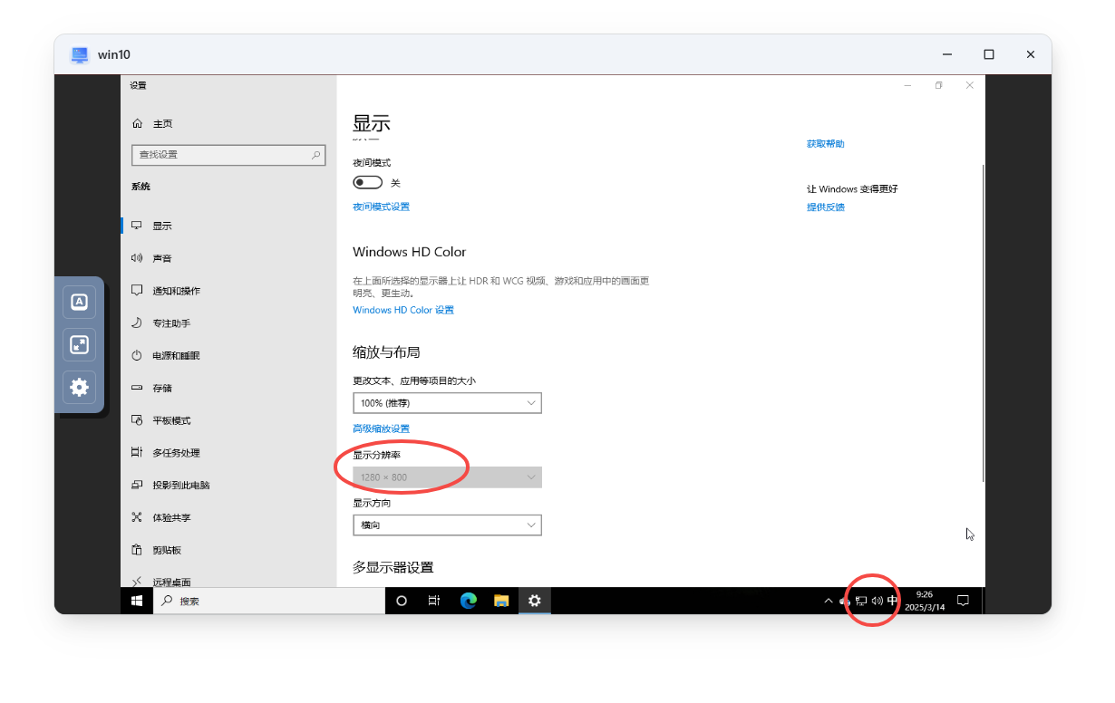
Task: Click the Cortana circle on the taskbar
Action: click(402, 601)
